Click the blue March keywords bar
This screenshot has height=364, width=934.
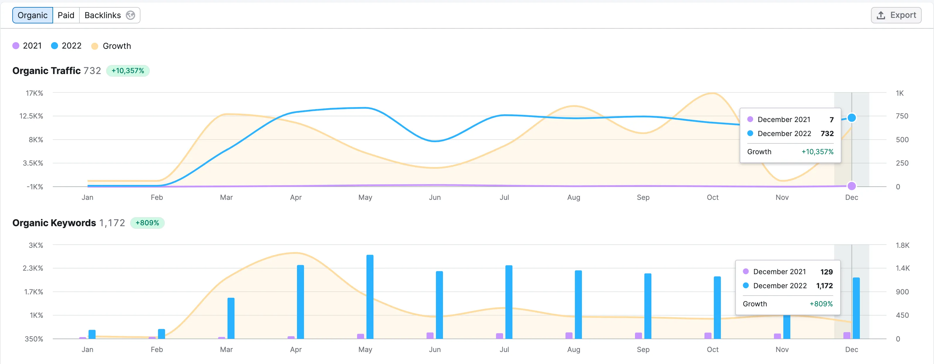[231, 318]
